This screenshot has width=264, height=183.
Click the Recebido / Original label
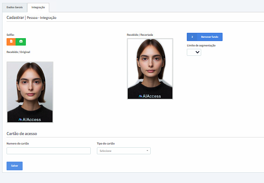[18, 52]
